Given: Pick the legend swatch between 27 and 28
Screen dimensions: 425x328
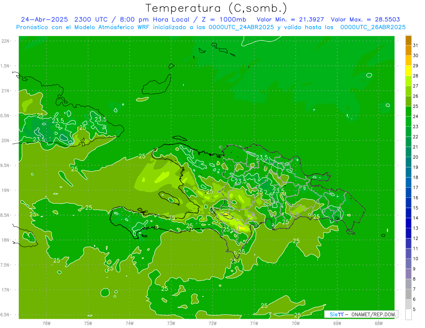Looking at the screenshot, I should 408,81.
